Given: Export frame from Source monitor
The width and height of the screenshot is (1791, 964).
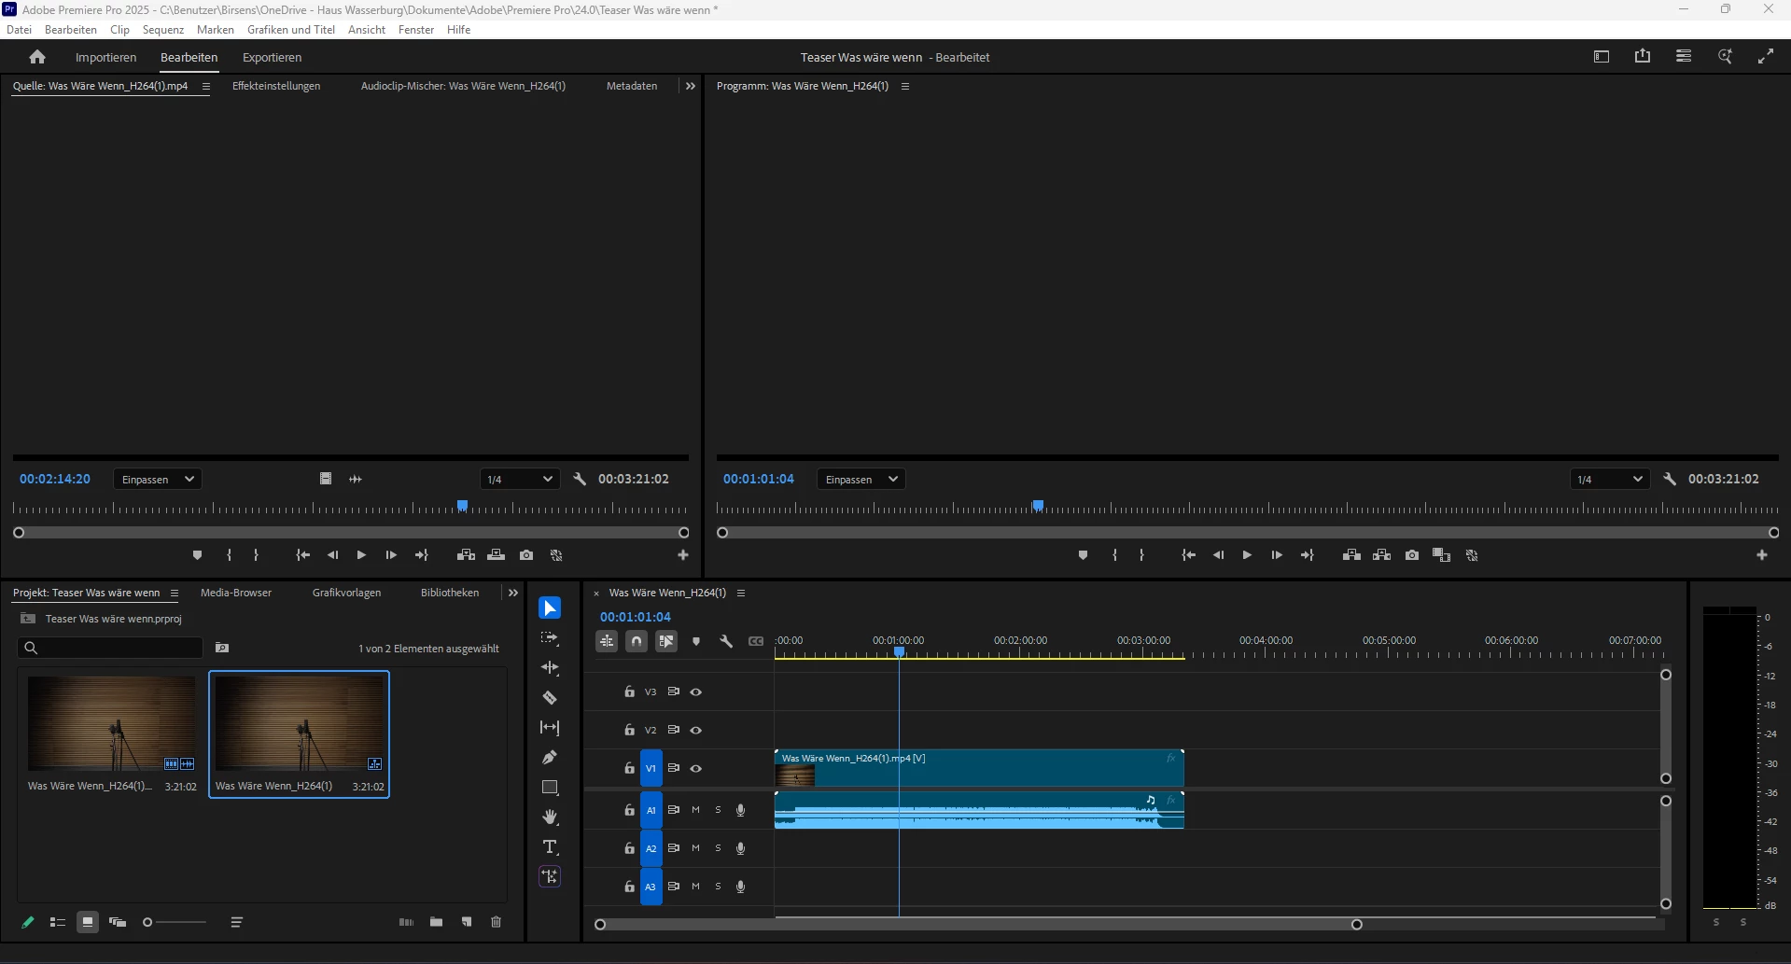Looking at the screenshot, I should [526, 555].
